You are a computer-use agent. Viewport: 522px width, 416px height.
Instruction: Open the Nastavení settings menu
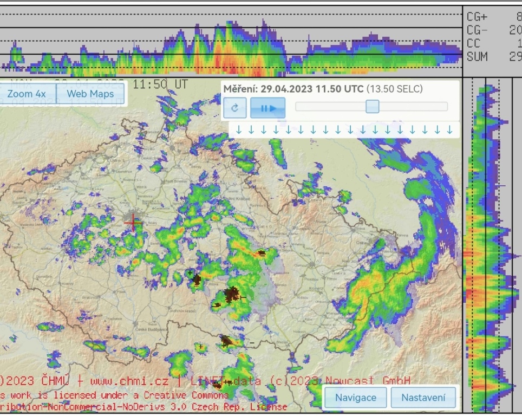pos(423,398)
